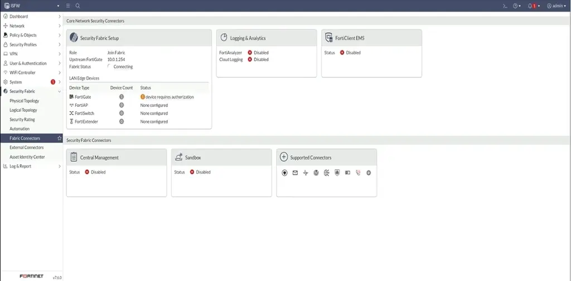This screenshot has width=571, height=281.
Task: Click the FortiExtender device count badge
Action: tap(122, 121)
